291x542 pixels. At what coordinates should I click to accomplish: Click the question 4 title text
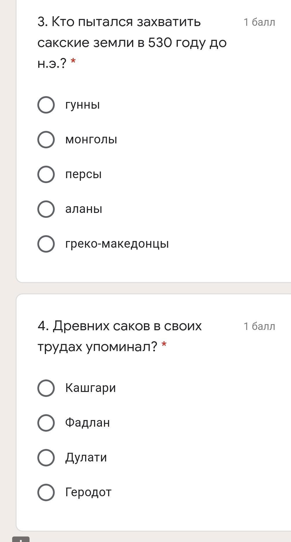pos(120,336)
